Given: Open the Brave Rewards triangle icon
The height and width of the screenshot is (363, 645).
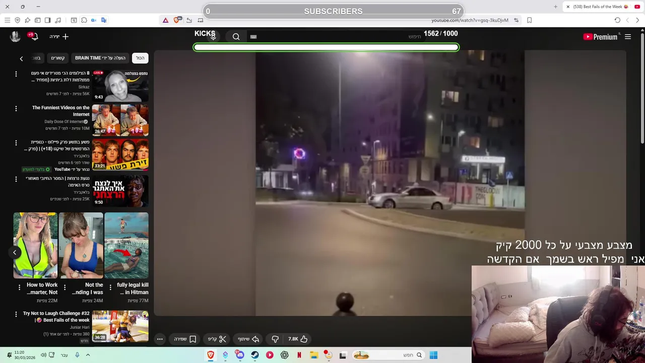Looking at the screenshot, I should click(165, 20).
